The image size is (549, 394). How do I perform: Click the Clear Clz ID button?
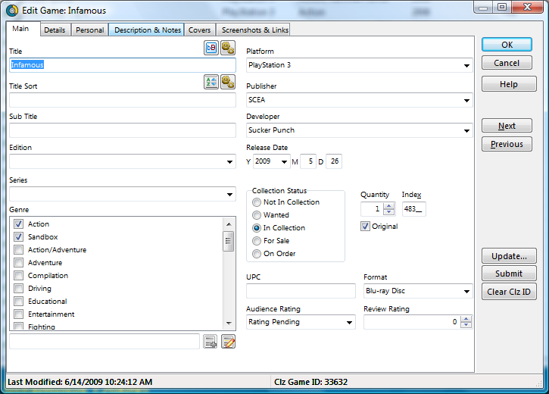(509, 292)
